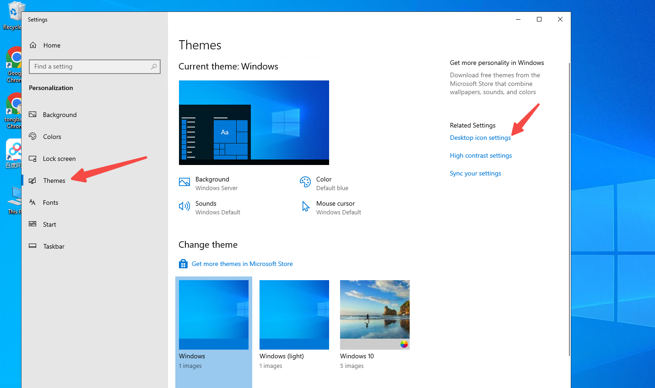The width and height of the screenshot is (655, 388).
Task: Apply the Windows (light) theme
Action: tap(294, 315)
